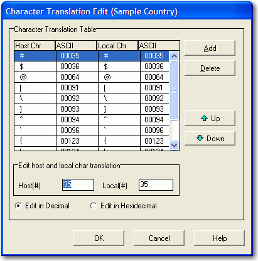Select Edit in Decimal radio button
Image resolution: width=258 pixels, height=261 pixels.
tap(18, 206)
